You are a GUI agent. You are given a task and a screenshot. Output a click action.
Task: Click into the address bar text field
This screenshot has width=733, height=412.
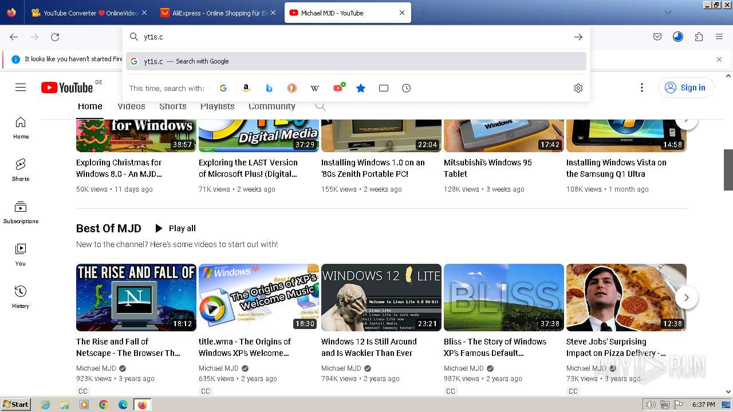[355, 37]
